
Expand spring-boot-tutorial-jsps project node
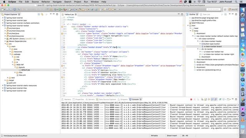click(x=3, y=20)
